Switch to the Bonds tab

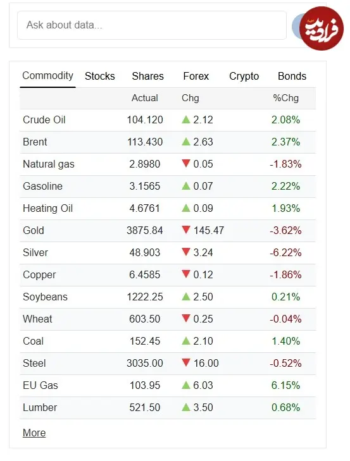pos(292,76)
